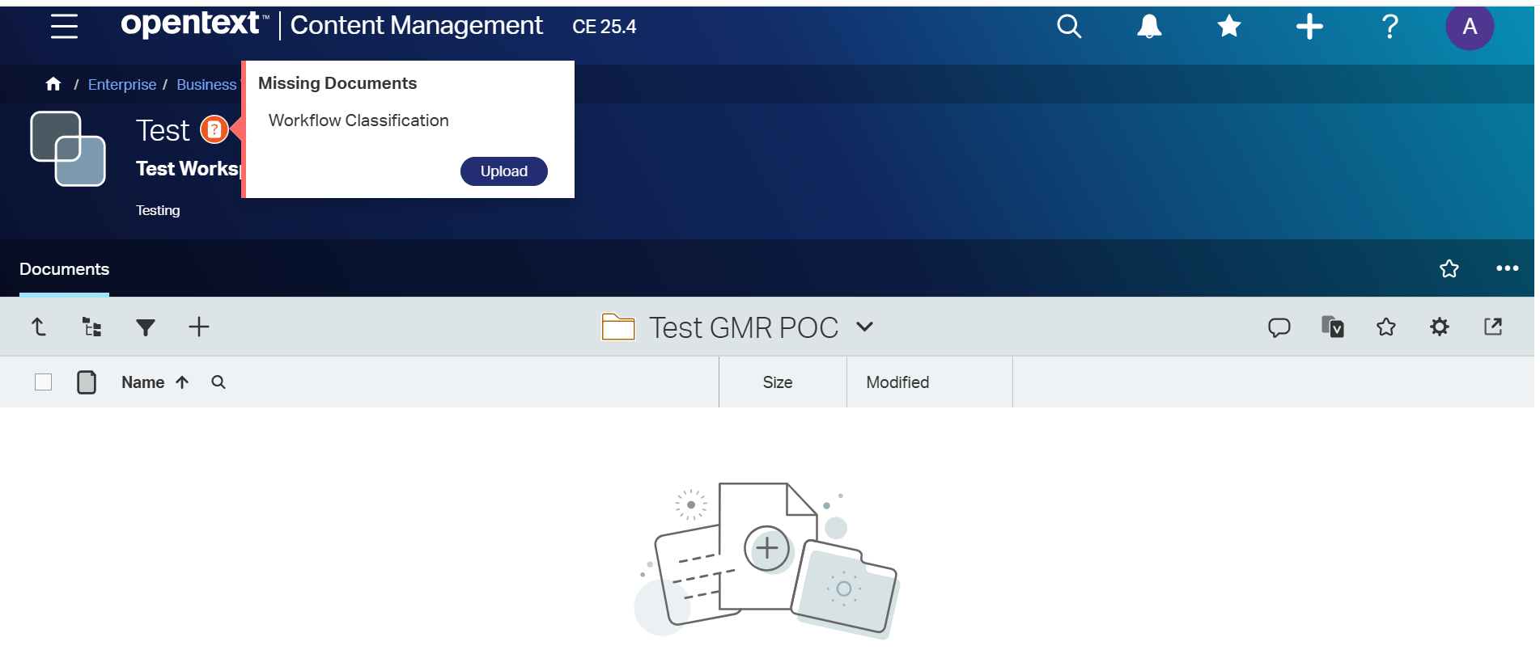
Task: Click the Testing description text
Action: coord(158,210)
